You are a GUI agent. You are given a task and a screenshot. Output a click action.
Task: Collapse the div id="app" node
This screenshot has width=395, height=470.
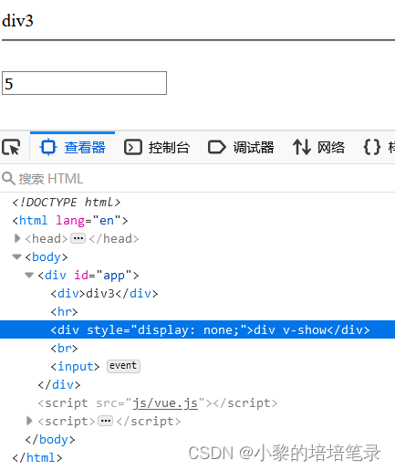click(29, 276)
